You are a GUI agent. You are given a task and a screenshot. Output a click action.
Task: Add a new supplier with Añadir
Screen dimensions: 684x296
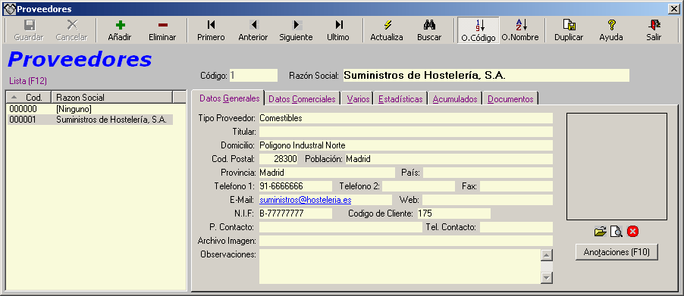click(120, 30)
